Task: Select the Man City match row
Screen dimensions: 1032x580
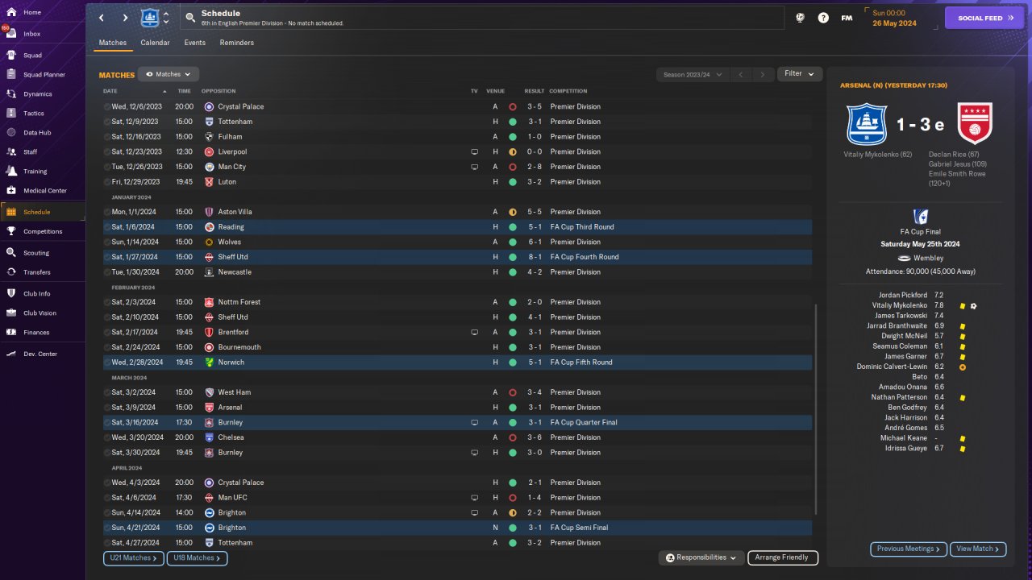Action: (x=457, y=167)
